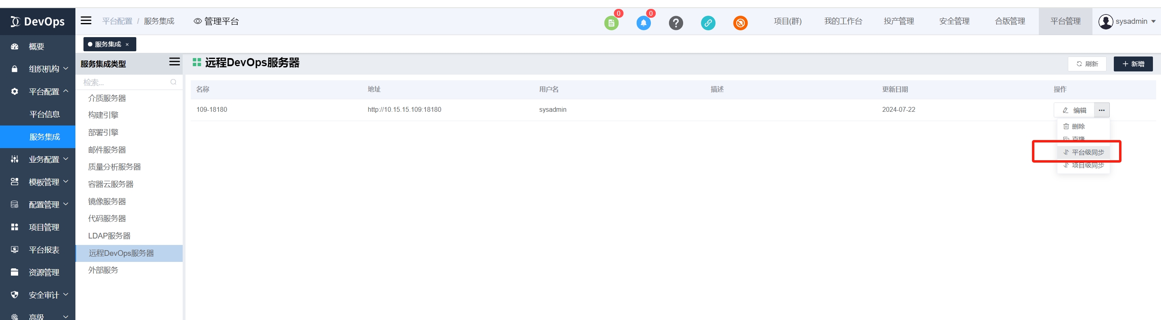The width and height of the screenshot is (1161, 320).
Task: Open 资源管理 in the sidebar
Action: pos(38,272)
